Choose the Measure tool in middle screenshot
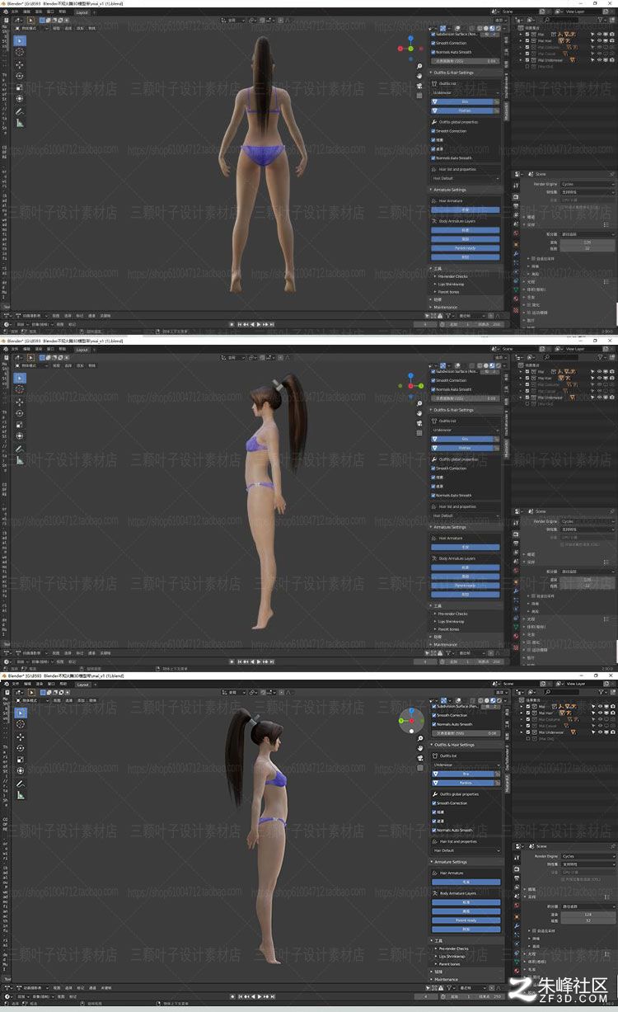The image size is (618, 1012). [x=20, y=460]
